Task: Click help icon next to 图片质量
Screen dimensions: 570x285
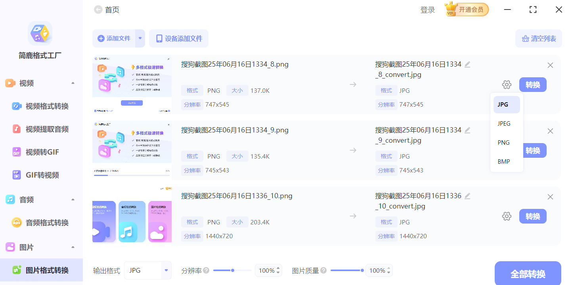Action: [323, 271]
